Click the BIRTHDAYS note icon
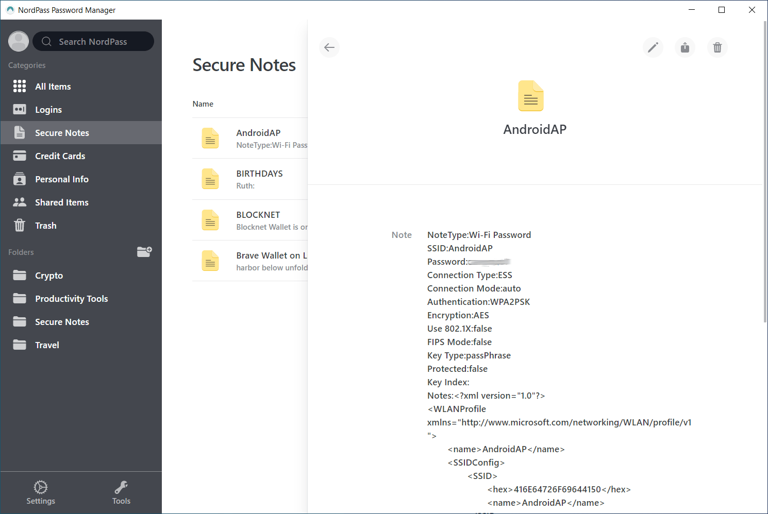This screenshot has width=768, height=514. click(210, 179)
